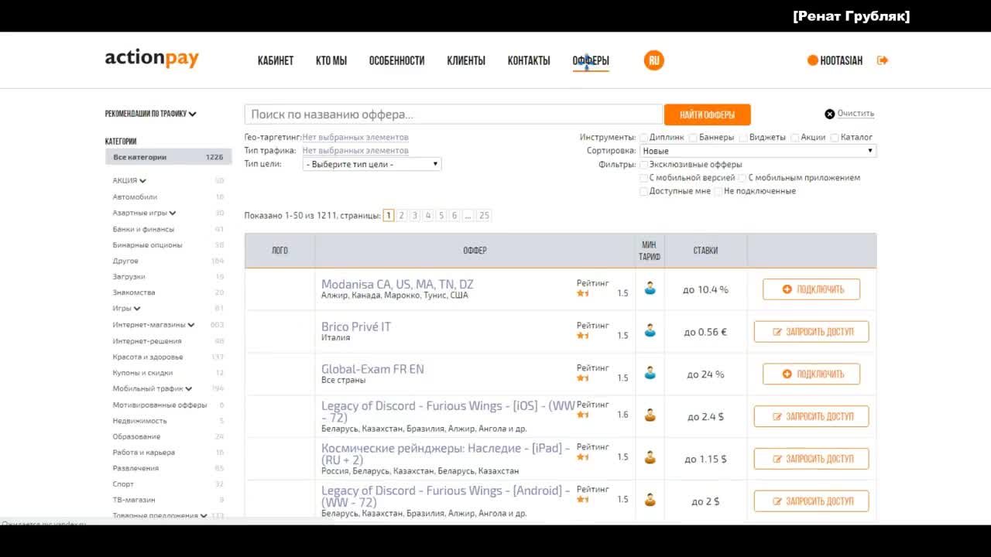Select the Красота и здоровье category

148,357
